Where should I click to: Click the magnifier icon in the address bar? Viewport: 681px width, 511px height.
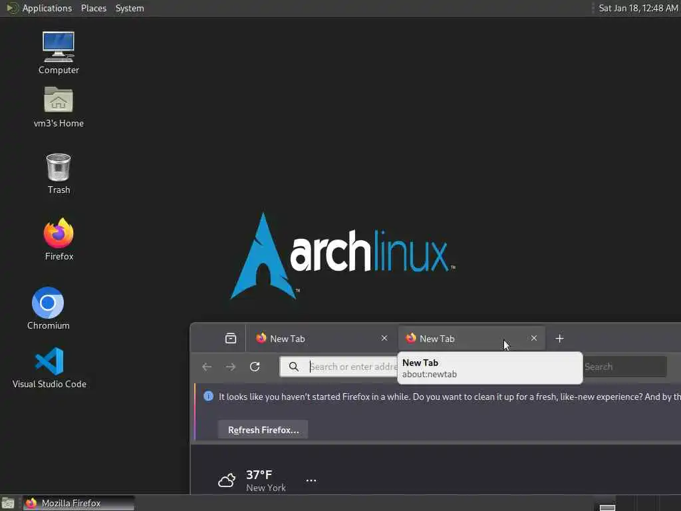[293, 367]
